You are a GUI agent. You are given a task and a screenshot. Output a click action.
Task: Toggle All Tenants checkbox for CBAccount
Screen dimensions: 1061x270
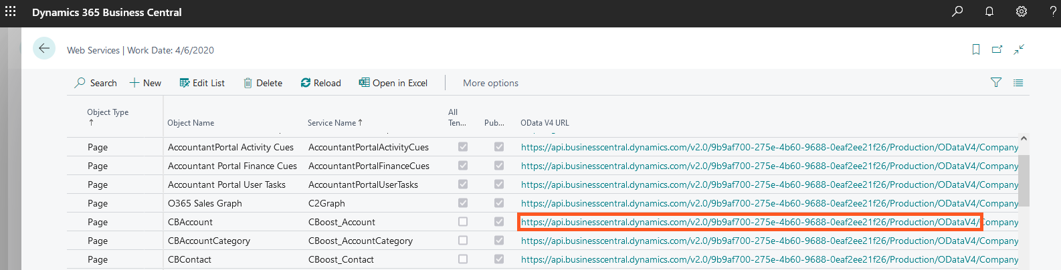click(463, 222)
